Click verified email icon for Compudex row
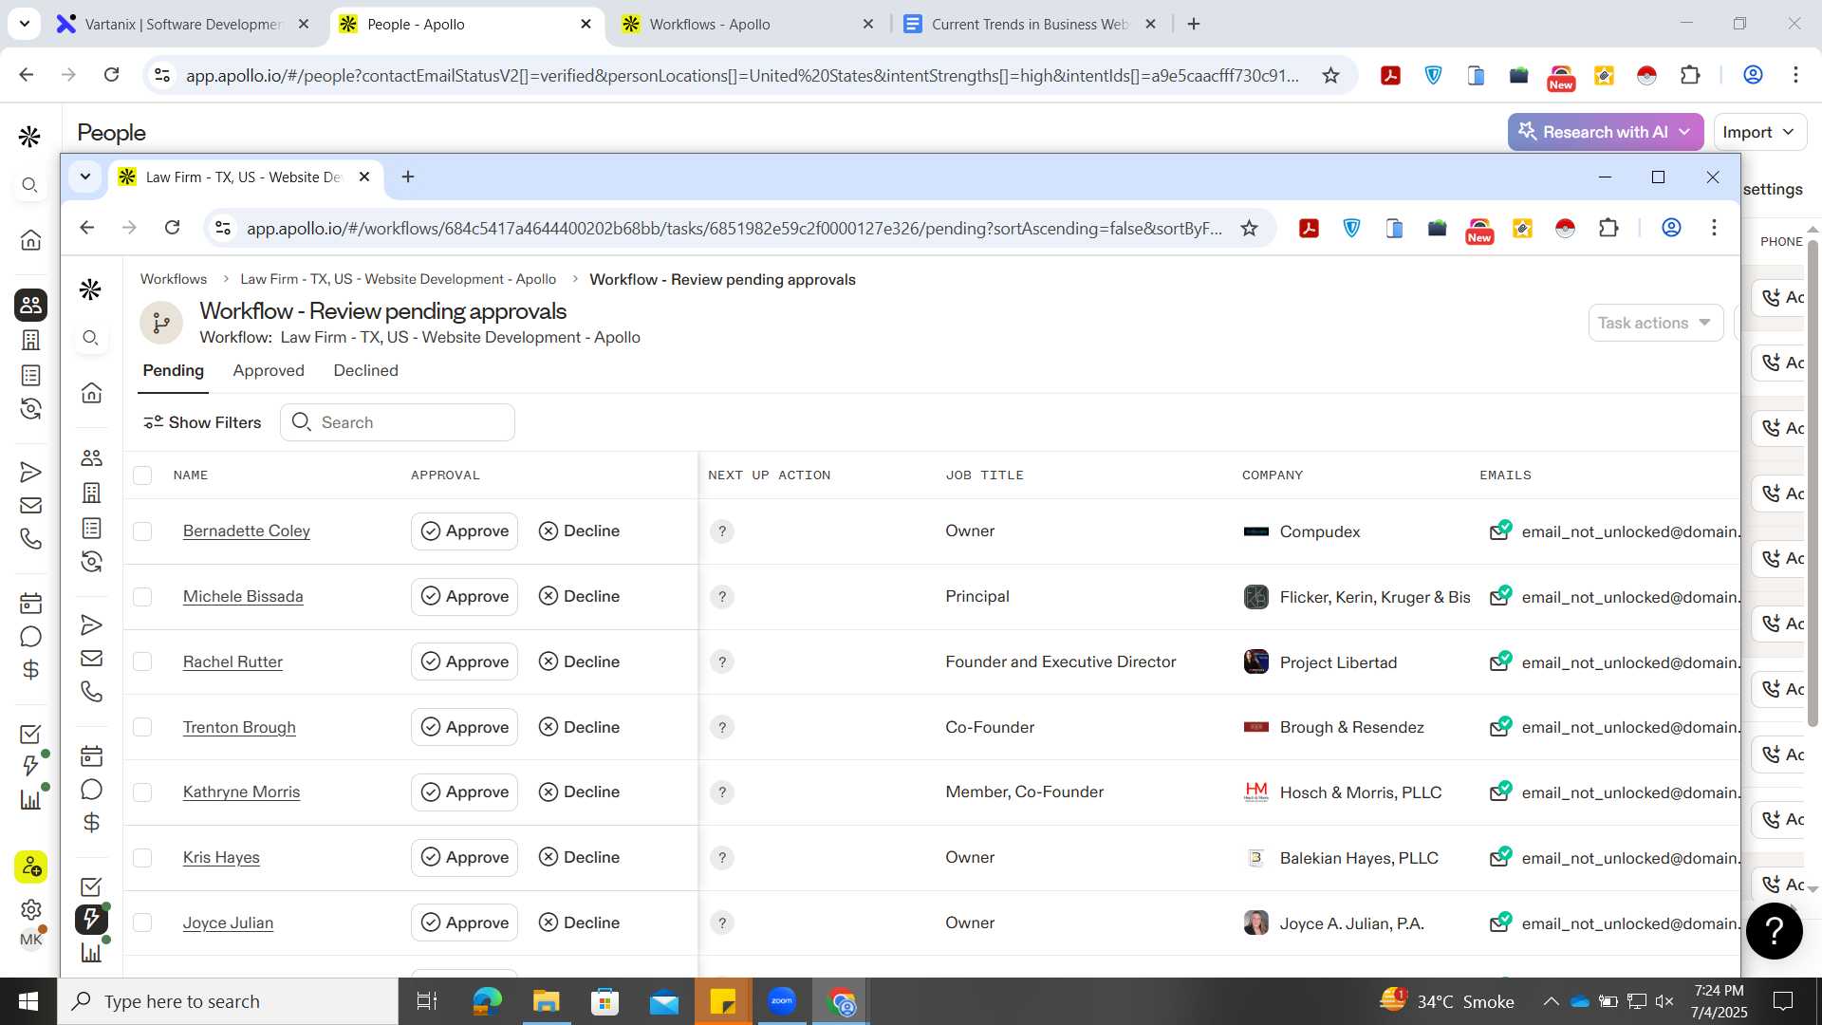 1500,531
